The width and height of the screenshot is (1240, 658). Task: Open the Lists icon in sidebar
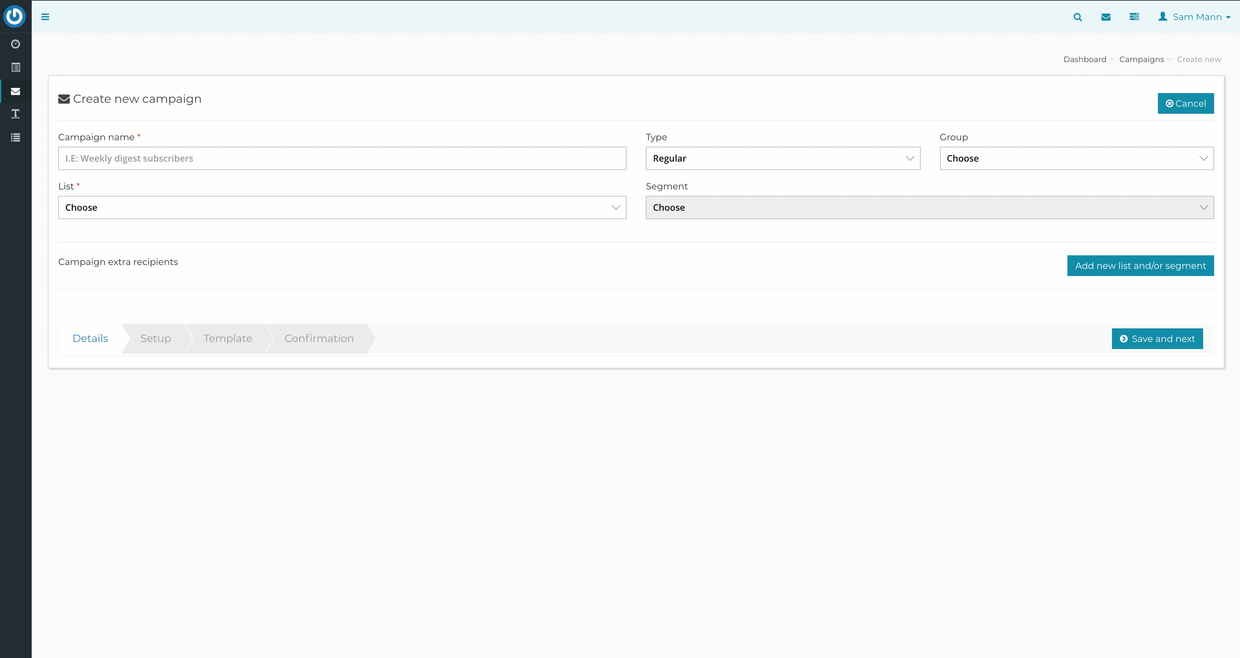coord(15,68)
